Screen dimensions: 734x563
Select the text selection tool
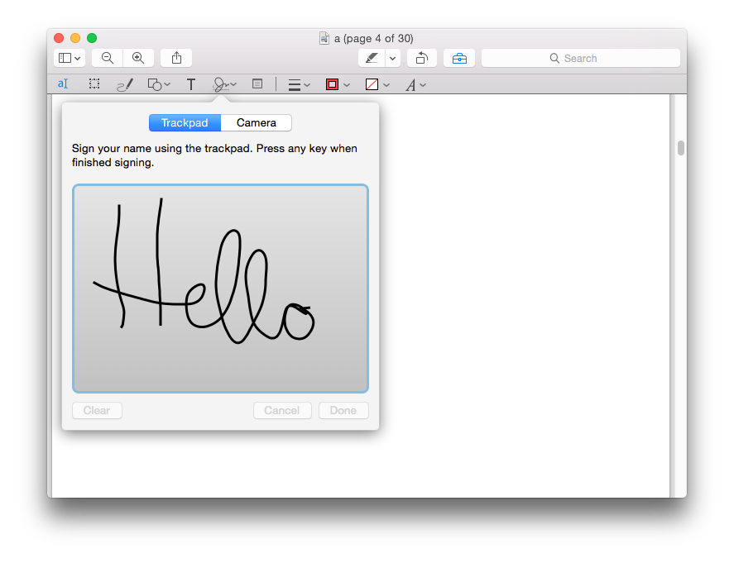coord(63,84)
